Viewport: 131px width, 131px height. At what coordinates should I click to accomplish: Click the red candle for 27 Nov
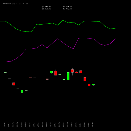(x=72, y=71)
